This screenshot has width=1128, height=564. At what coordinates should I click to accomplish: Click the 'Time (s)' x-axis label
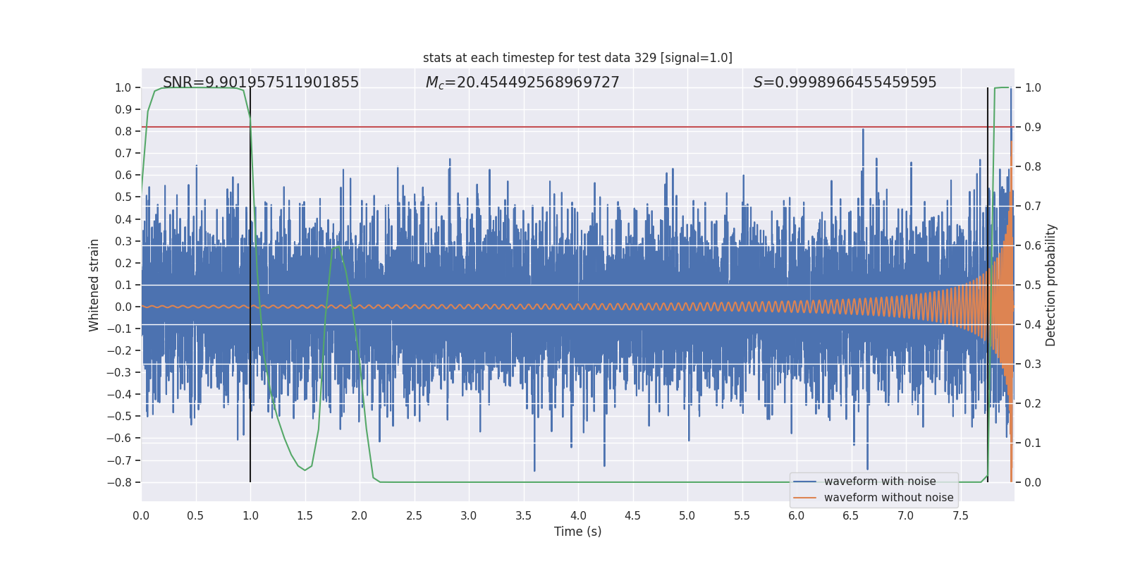[577, 532]
